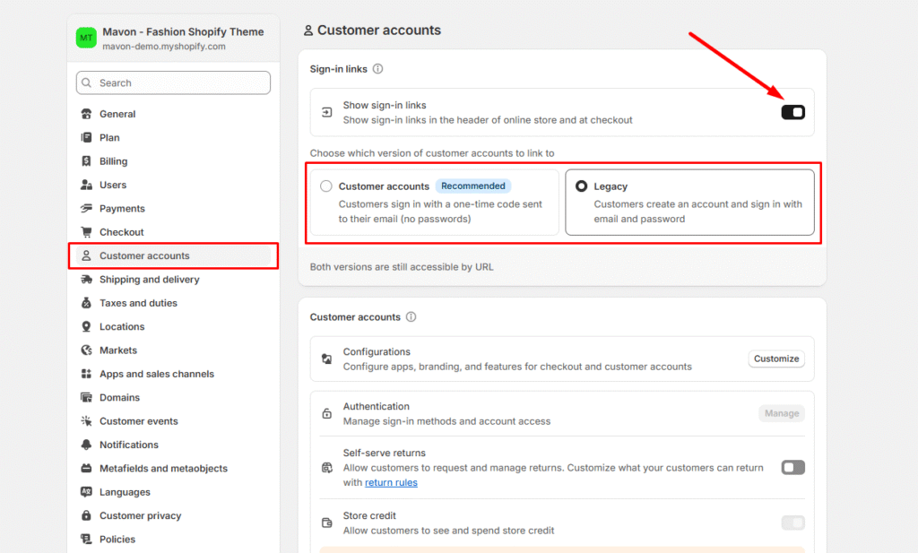Viewport: 918px width, 553px height.
Task: Click the Billing icon in sidebar
Action: coord(86,161)
